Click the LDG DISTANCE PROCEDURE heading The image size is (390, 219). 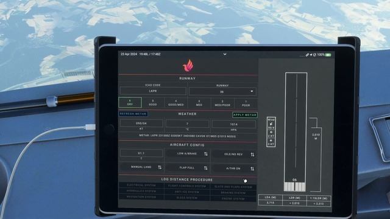[x=187, y=179]
